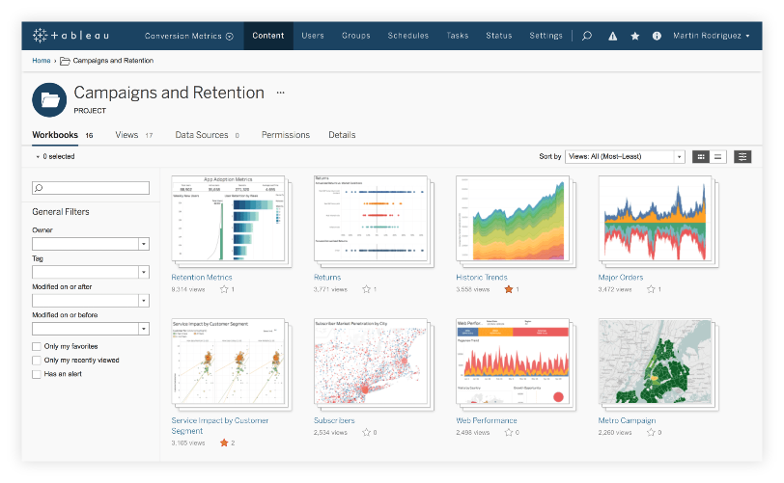Click the information icon in top bar

[657, 36]
